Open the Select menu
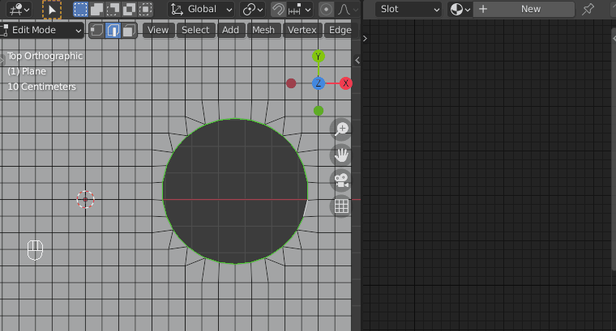 tap(195, 30)
